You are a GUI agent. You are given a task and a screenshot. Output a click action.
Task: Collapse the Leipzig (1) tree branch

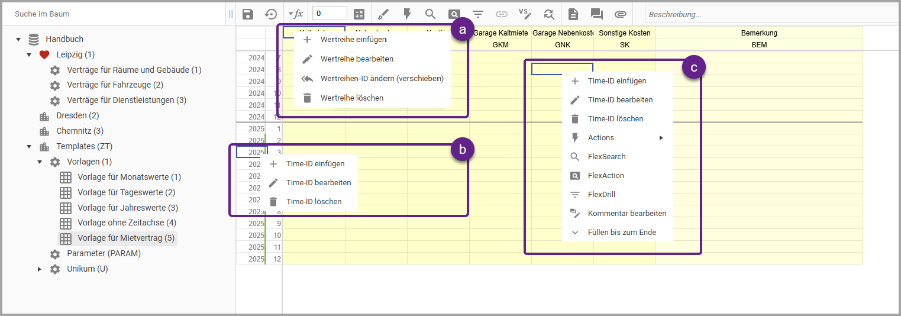click(29, 55)
